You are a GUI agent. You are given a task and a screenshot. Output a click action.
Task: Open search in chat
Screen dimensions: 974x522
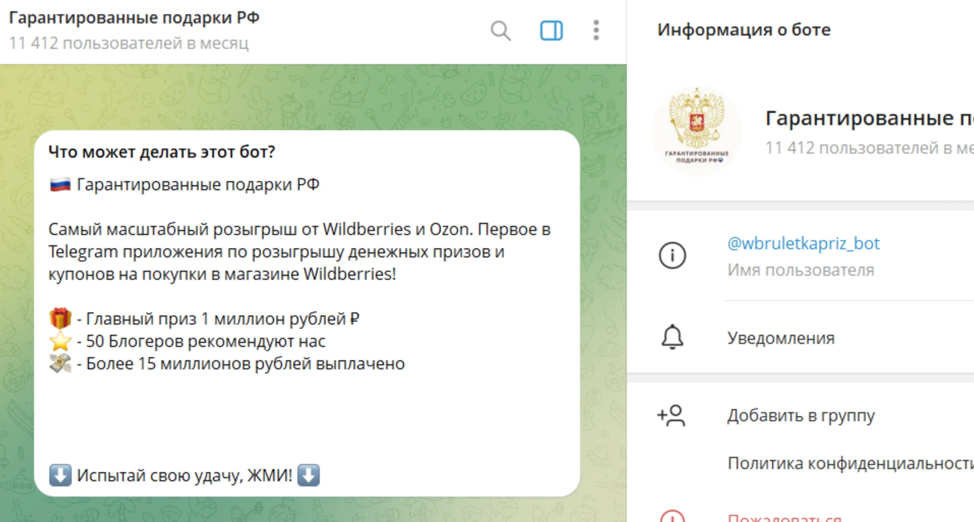click(501, 31)
